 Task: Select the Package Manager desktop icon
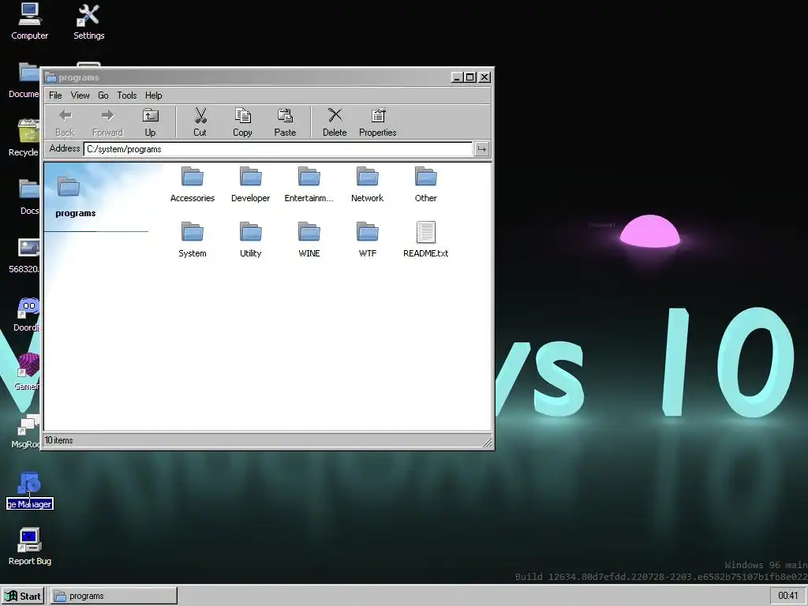(x=29, y=490)
